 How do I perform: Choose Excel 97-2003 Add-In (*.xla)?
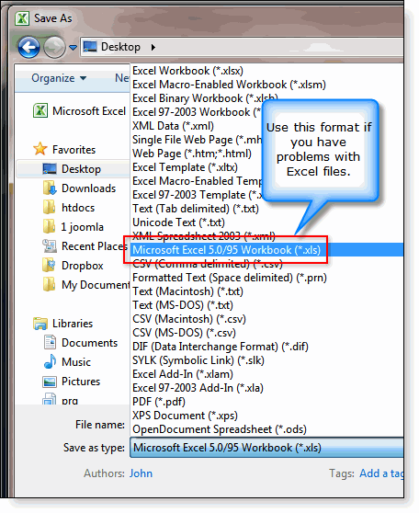pyautogui.click(x=198, y=388)
